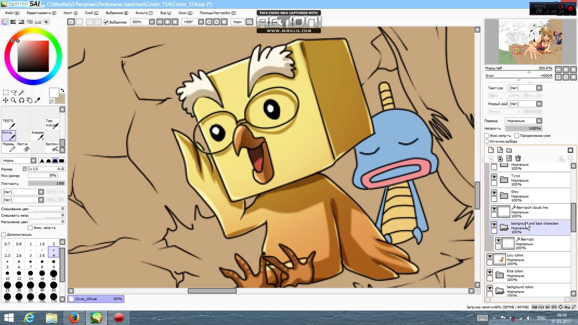578x325 pixels.
Task: Choose the Ластик eraser brush
Action: (23, 147)
